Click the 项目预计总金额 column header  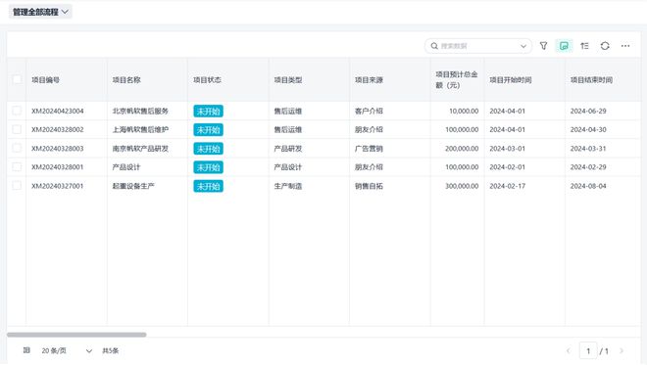457,80
